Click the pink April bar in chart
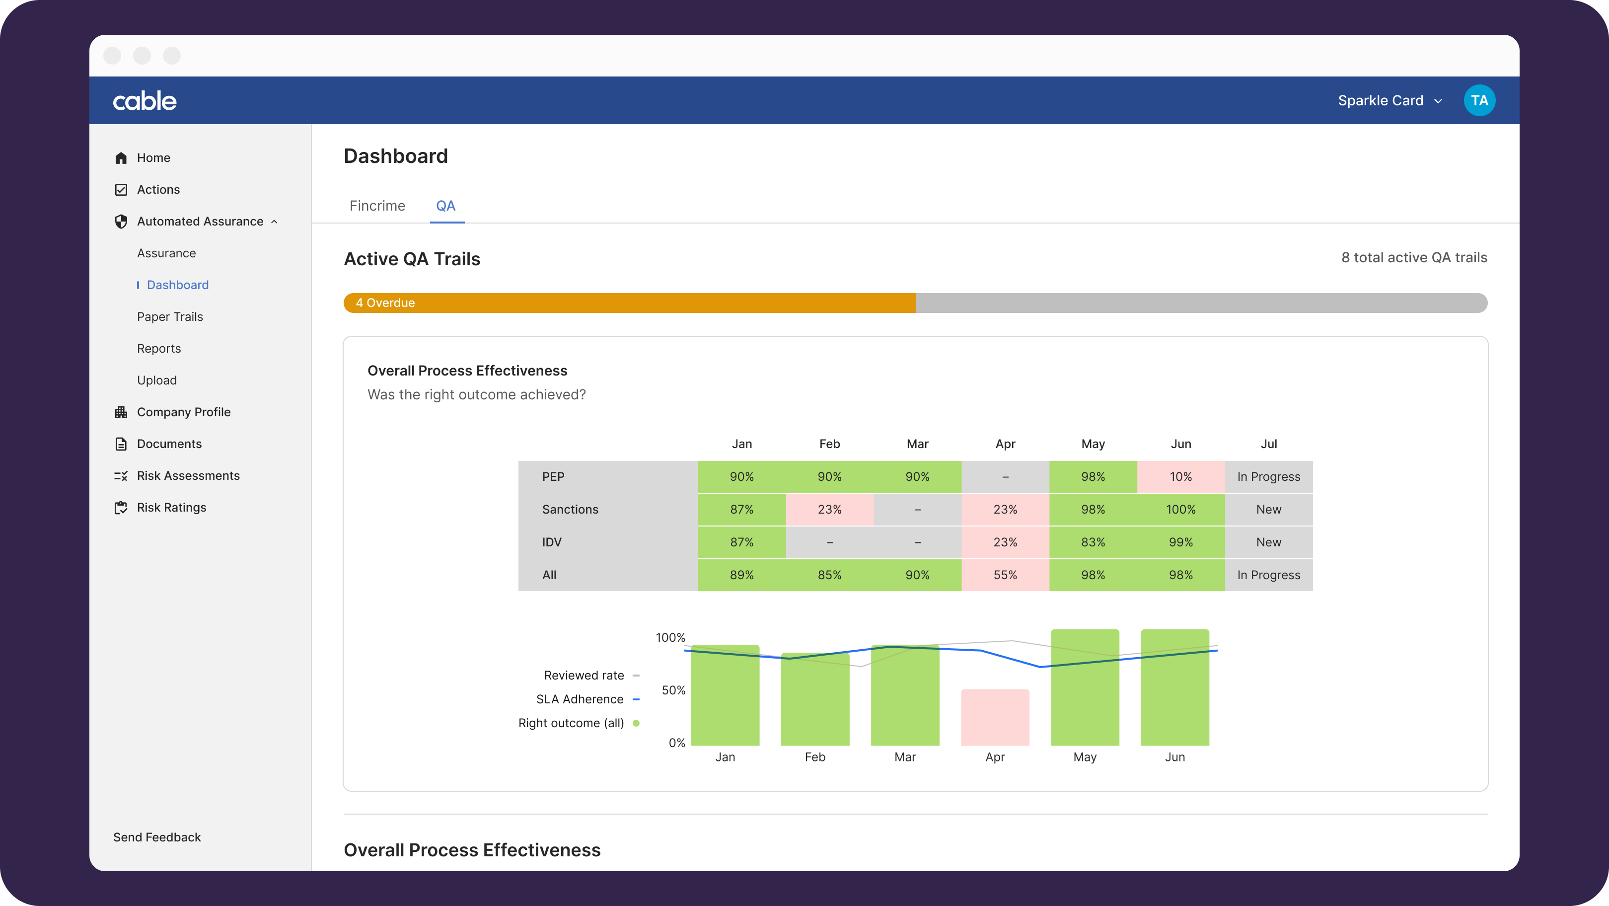The height and width of the screenshot is (906, 1609). coord(994,717)
